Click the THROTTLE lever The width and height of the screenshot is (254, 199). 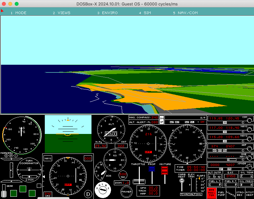coord(139,181)
